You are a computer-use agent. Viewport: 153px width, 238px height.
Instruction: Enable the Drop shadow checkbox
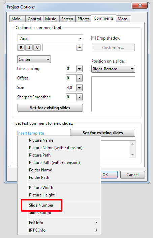click(94, 38)
